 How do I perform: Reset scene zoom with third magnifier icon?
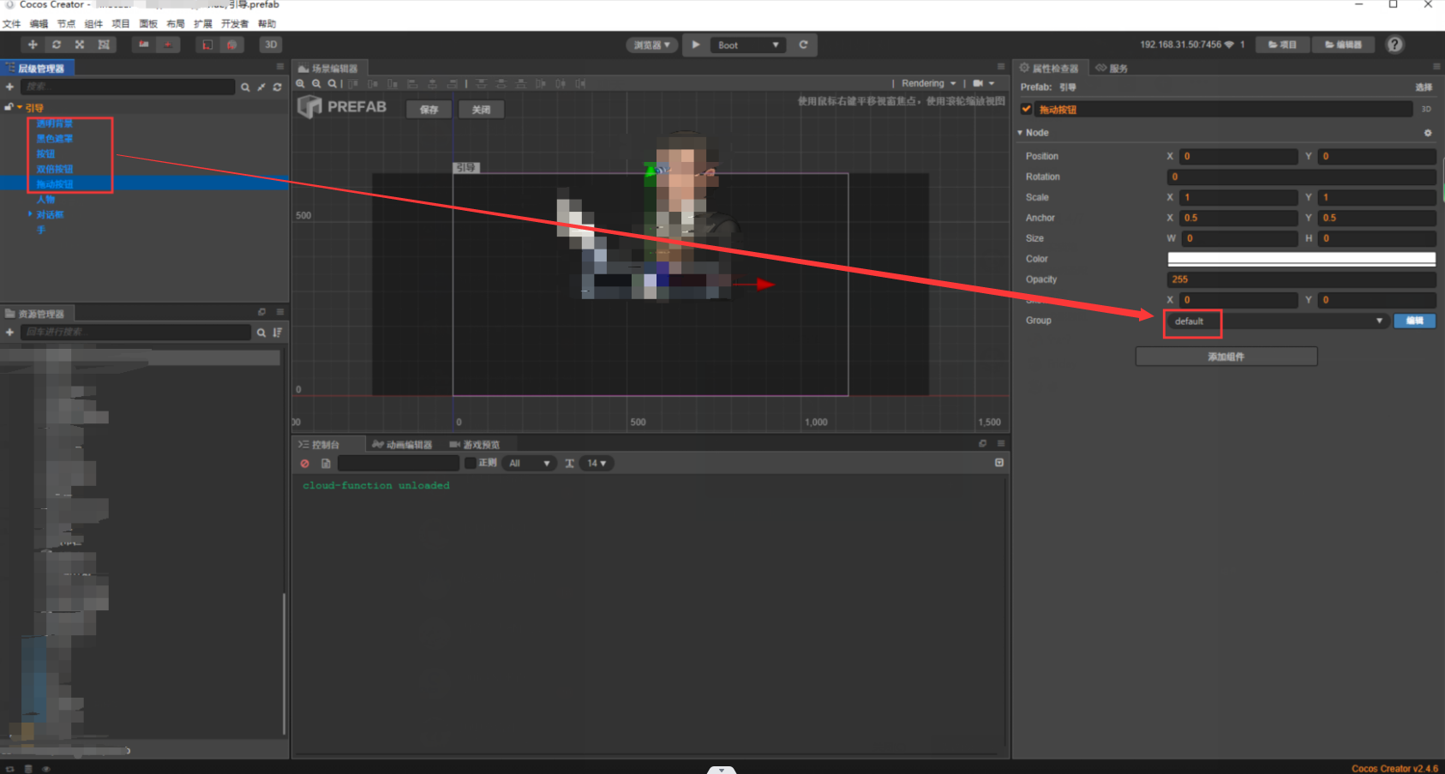coord(332,83)
